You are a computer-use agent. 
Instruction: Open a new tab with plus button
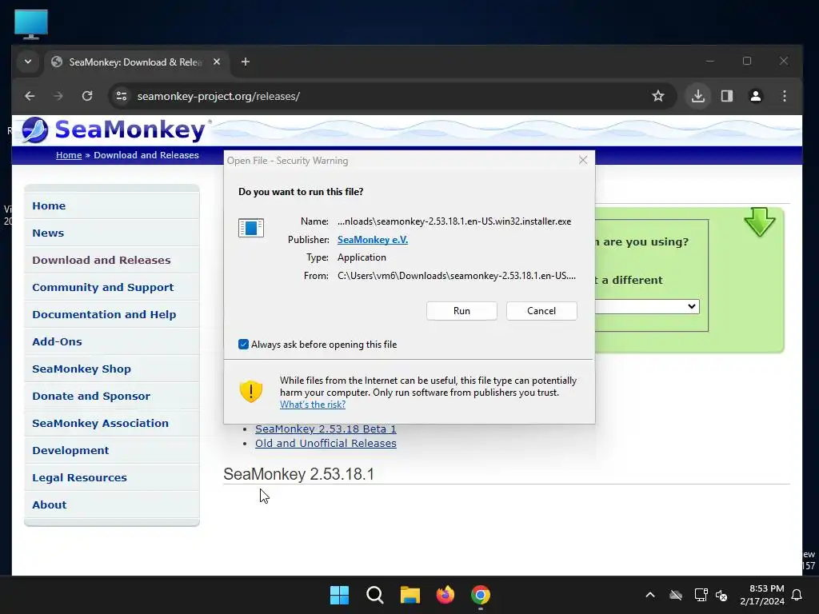click(x=245, y=62)
